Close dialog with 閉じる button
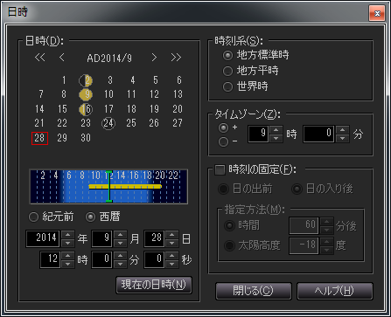Screen dimensions: 391x317 [x=254, y=291]
